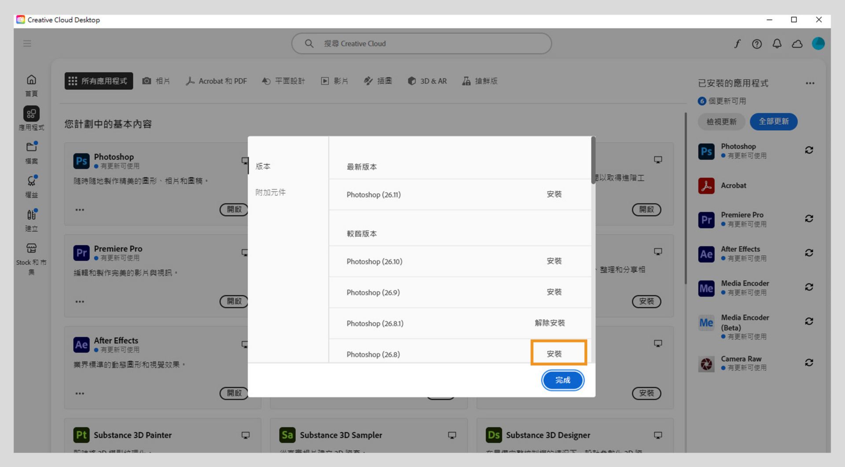The width and height of the screenshot is (845, 467).
Task: Click refresh icon beside Media Encoder
Action: [809, 287]
